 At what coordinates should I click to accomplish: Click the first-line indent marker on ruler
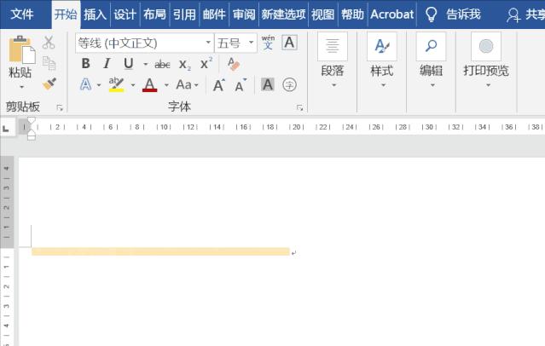[x=32, y=120]
